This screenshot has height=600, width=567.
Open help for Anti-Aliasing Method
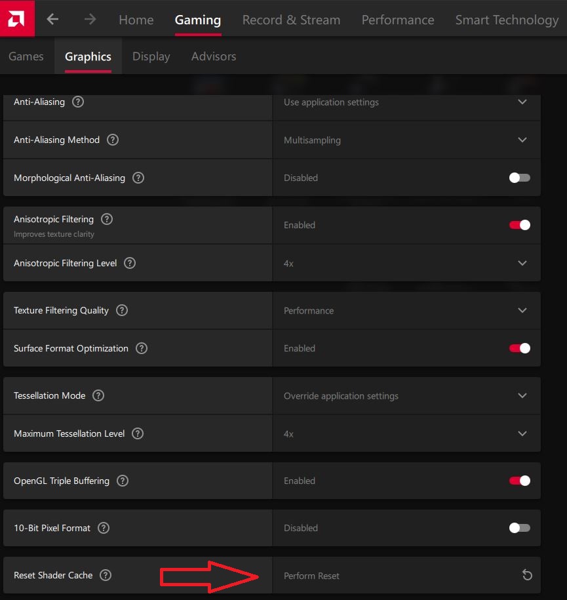point(113,140)
